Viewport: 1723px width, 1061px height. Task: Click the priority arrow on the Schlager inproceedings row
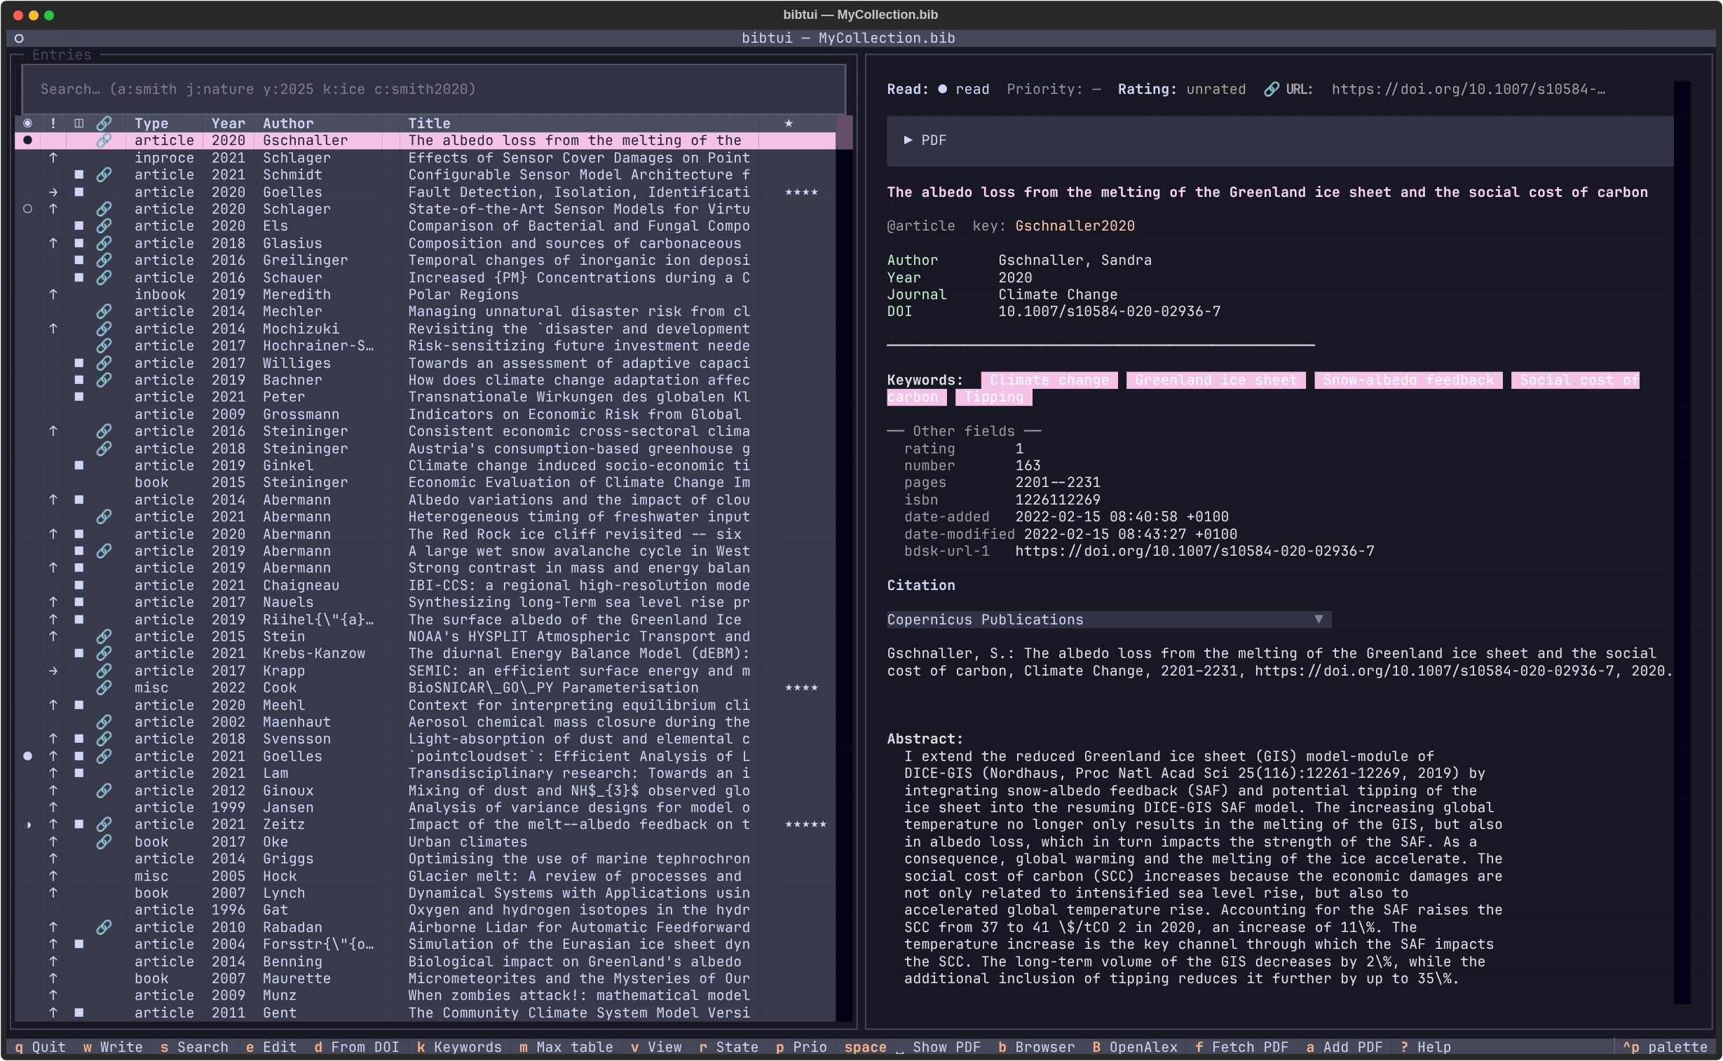click(53, 158)
